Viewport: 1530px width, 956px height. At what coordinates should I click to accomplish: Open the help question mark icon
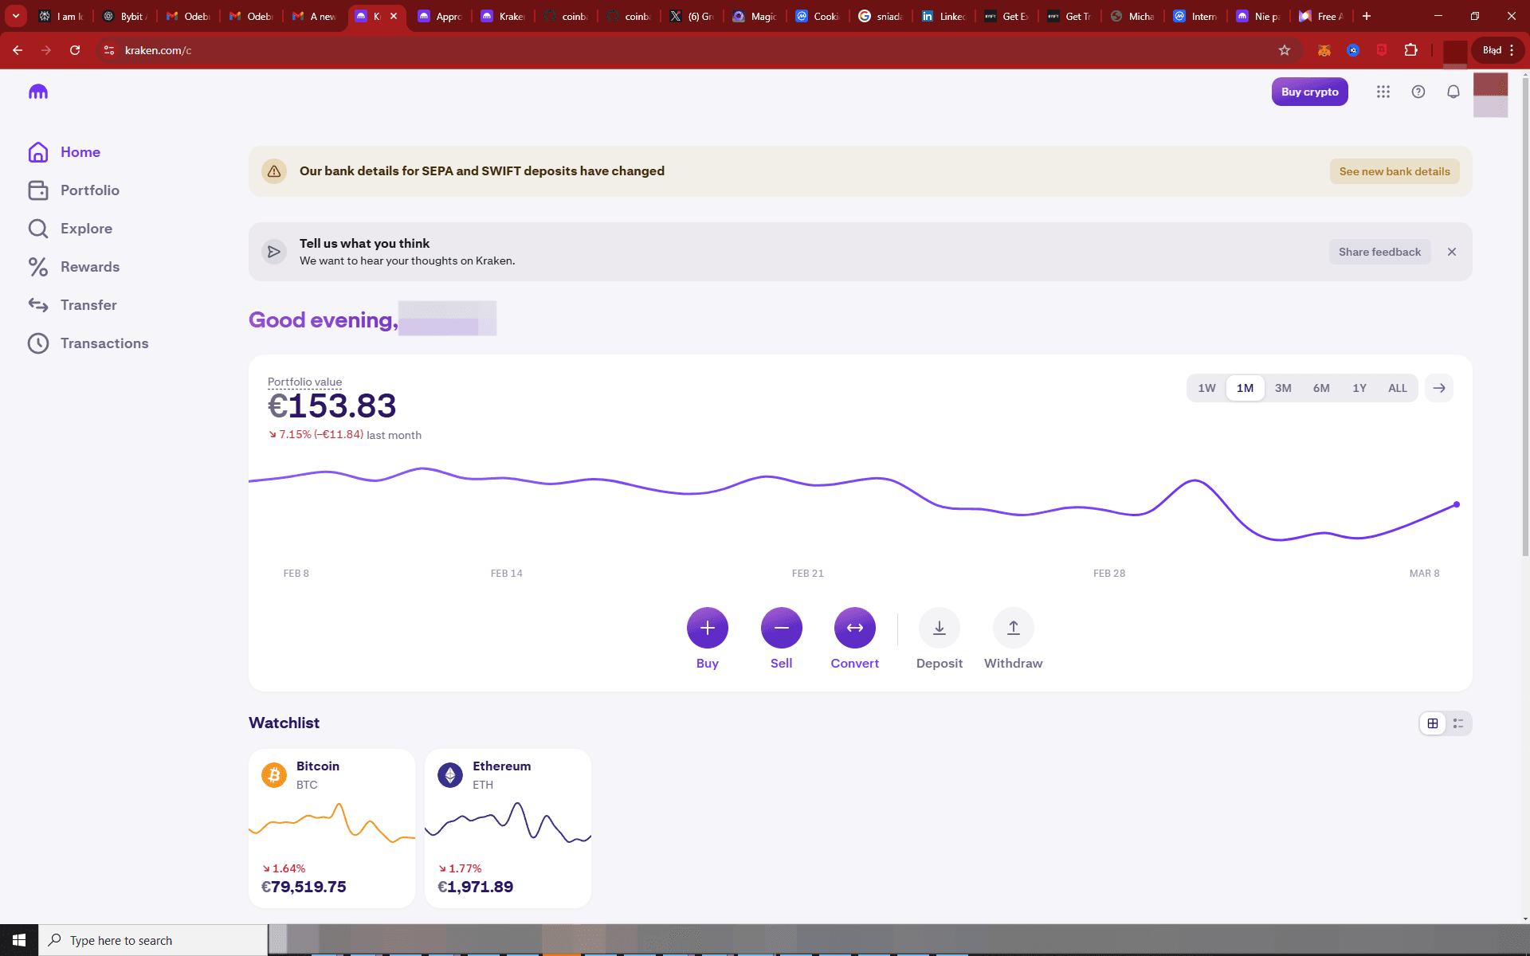[x=1418, y=92]
